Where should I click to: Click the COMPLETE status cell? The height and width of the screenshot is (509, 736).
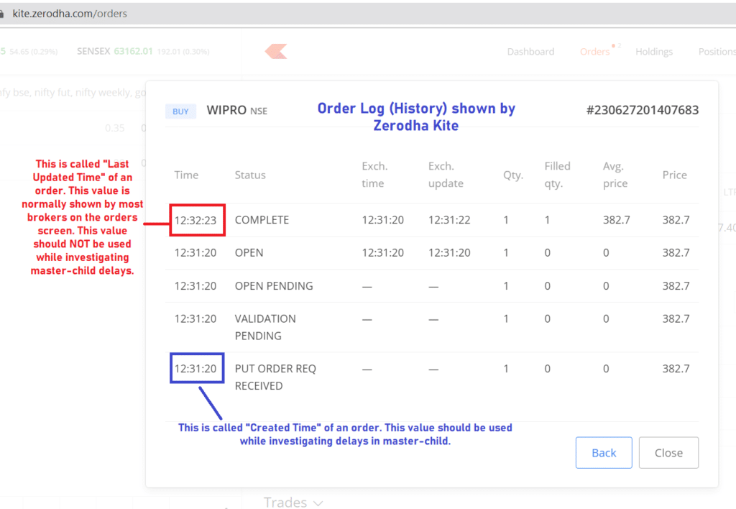pyautogui.click(x=262, y=220)
